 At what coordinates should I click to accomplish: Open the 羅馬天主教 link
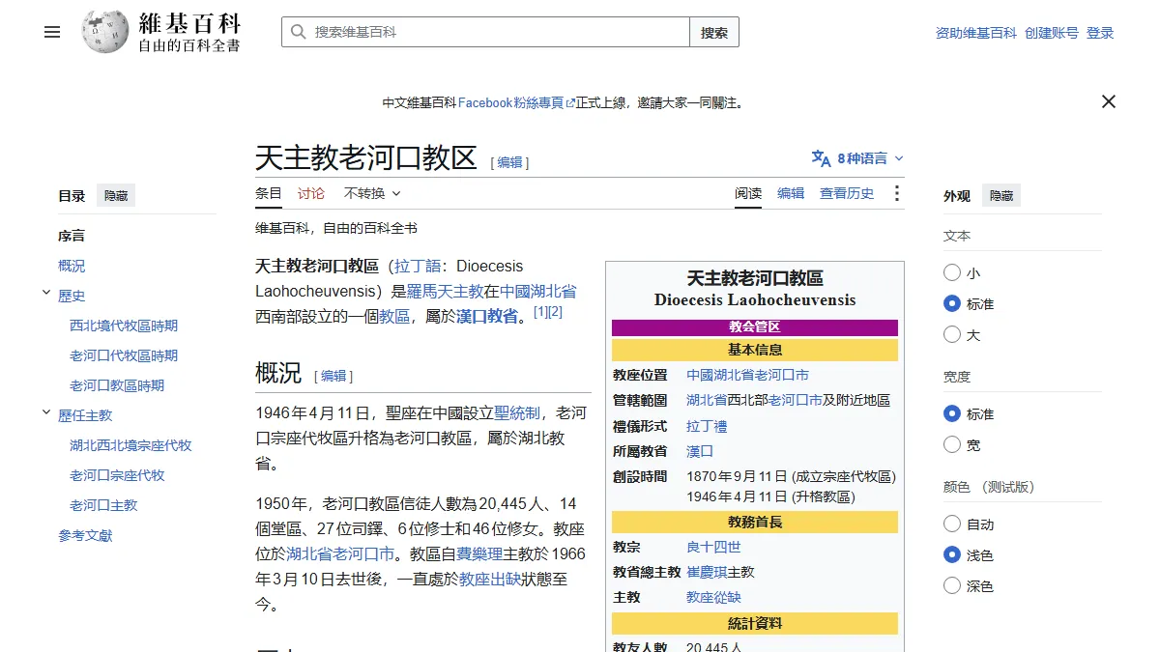click(x=445, y=291)
